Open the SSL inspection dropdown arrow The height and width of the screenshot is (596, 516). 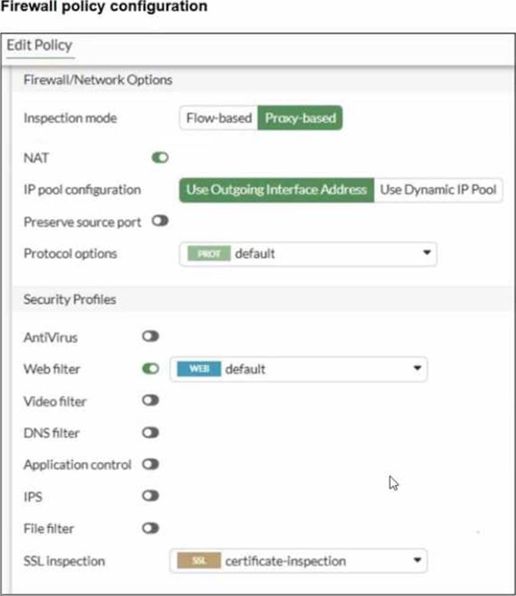(417, 560)
